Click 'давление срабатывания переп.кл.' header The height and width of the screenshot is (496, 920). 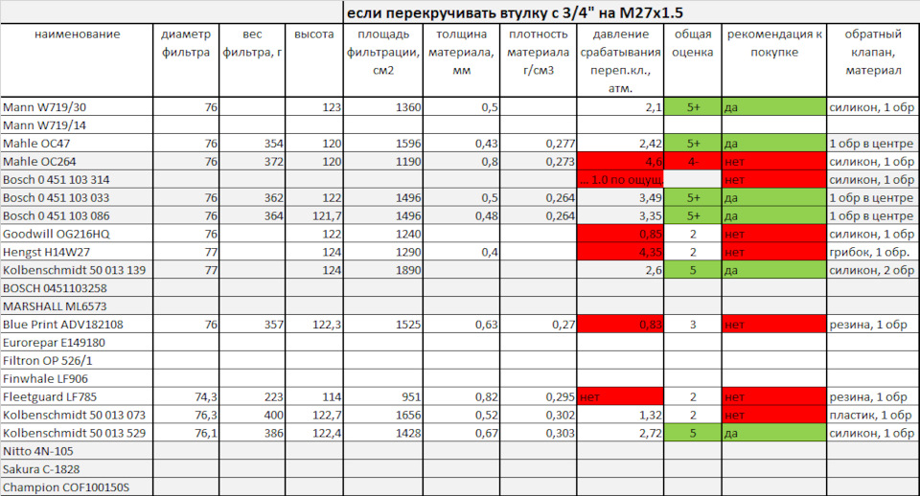[x=620, y=60]
